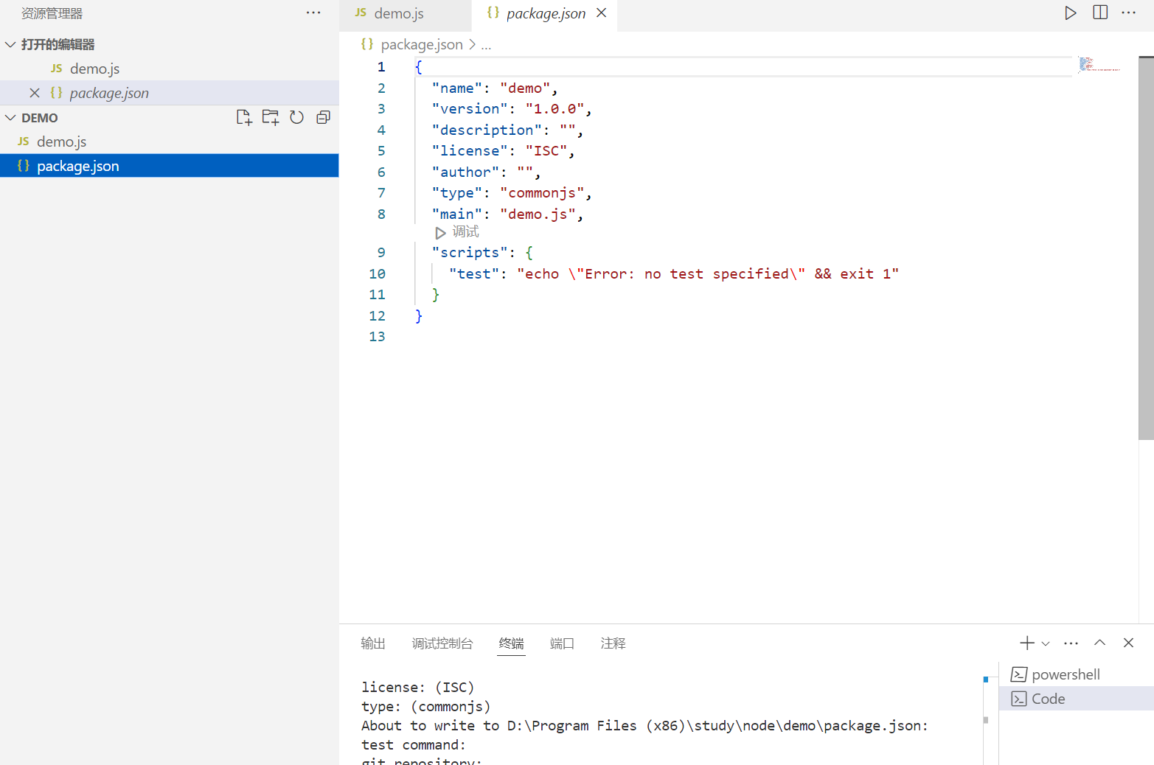
Task: Click 'test command:' line in terminal
Action: pyautogui.click(x=414, y=744)
